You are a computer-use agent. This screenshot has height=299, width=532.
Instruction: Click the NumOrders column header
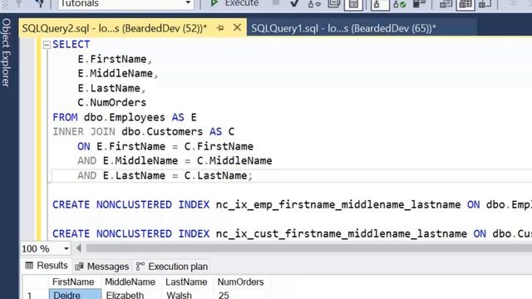(x=240, y=282)
